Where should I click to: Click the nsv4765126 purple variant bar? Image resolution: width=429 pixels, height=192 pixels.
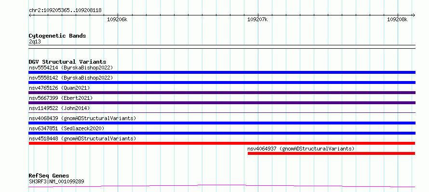[x=222, y=93]
